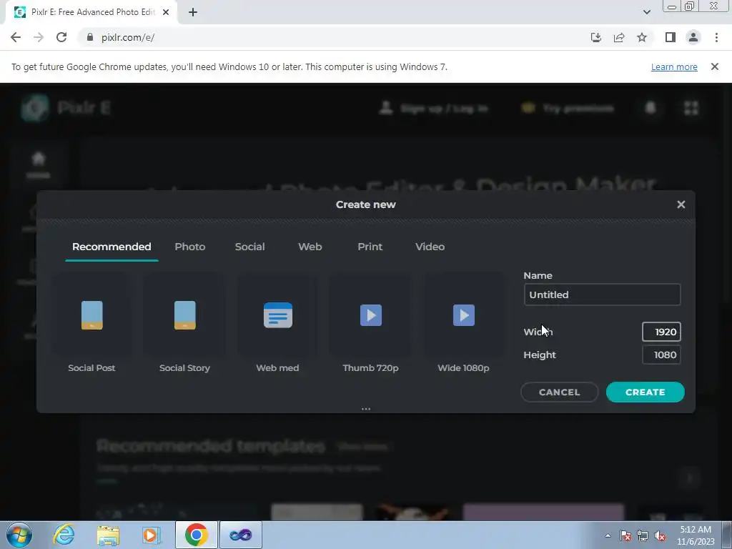This screenshot has height=549, width=732.
Task: Show hidden system tray icons
Action: [608, 535]
